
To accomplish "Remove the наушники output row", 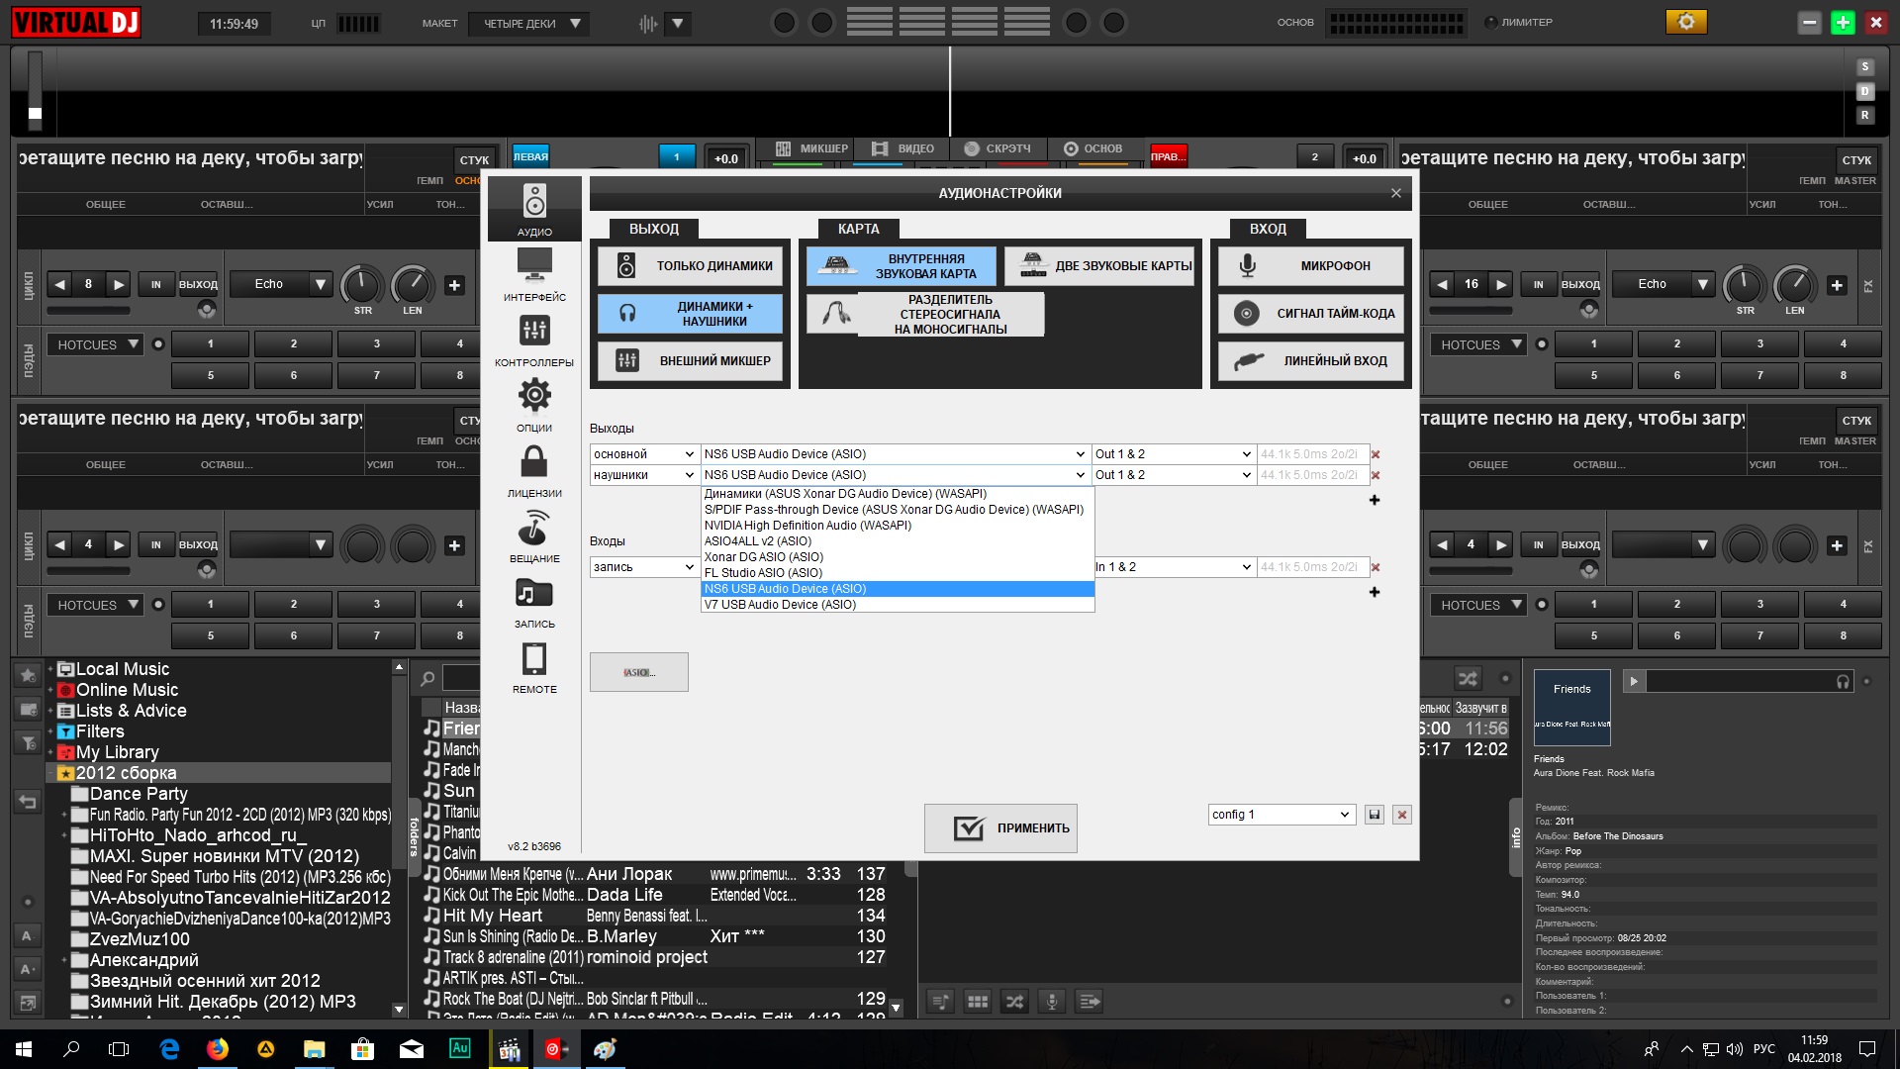I will pyautogui.click(x=1376, y=475).
